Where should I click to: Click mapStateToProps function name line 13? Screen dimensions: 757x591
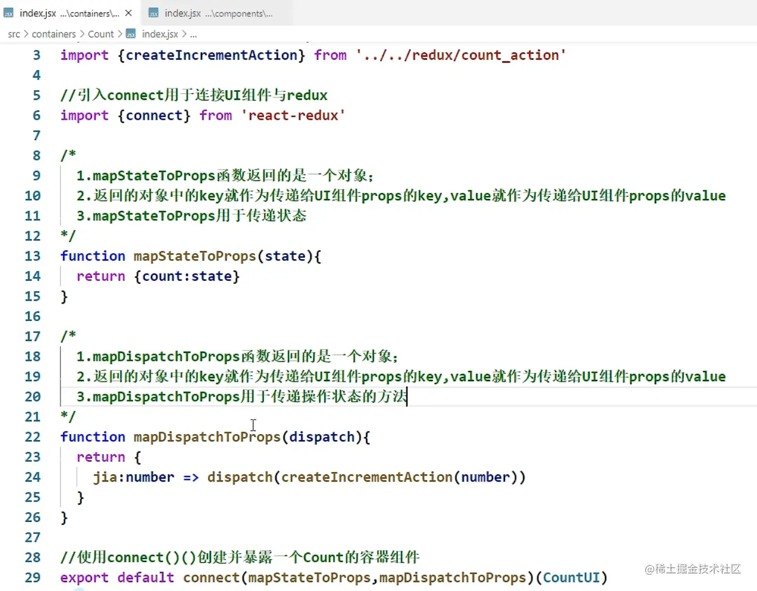pyautogui.click(x=195, y=256)
